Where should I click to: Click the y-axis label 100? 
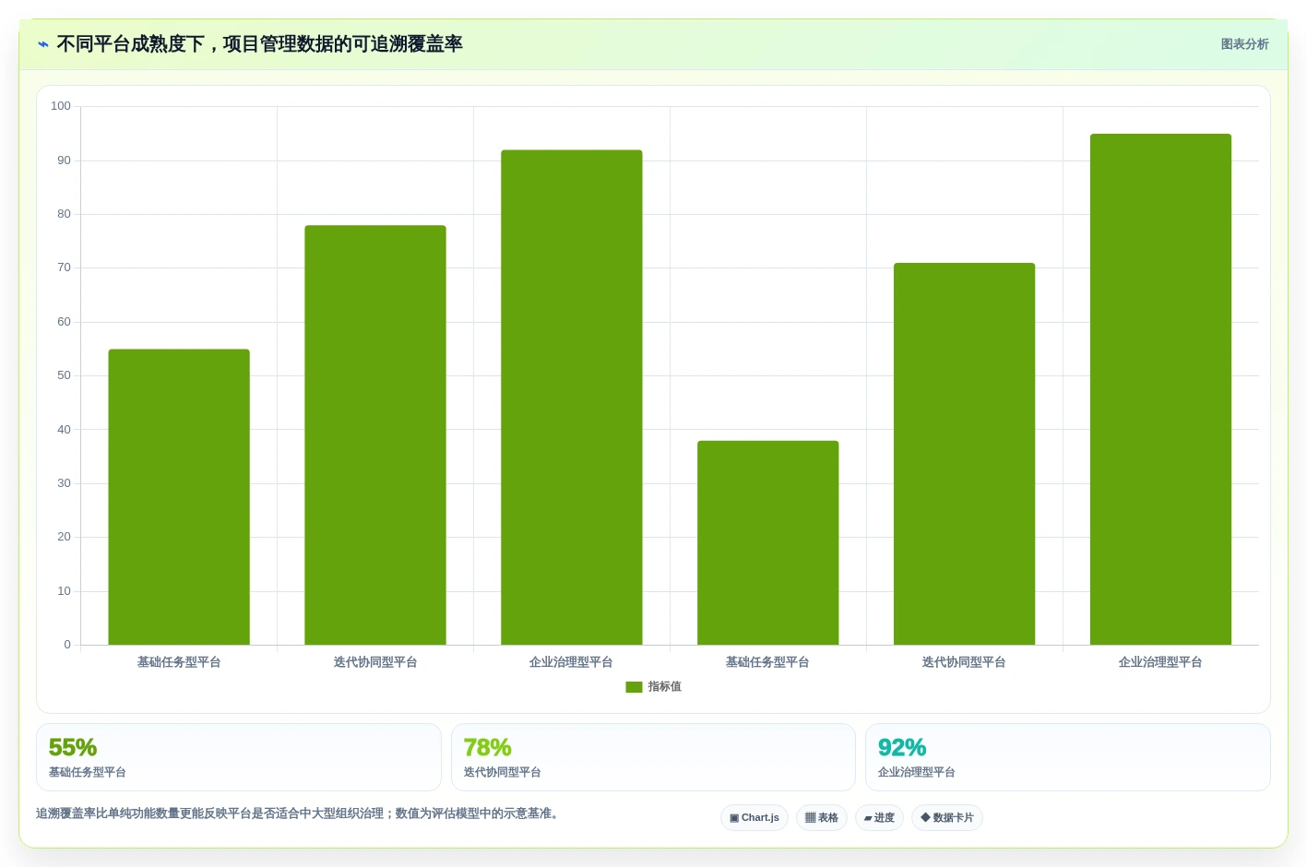(61, 106)
